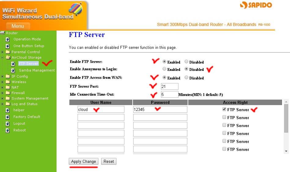Click the helper page icon in sidebar
This screenshot has width=290, height=172.
tap(7, 110)
